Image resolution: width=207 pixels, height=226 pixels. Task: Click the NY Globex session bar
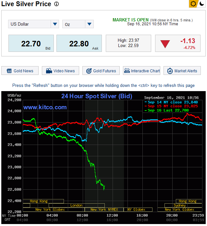coord(138,209)
